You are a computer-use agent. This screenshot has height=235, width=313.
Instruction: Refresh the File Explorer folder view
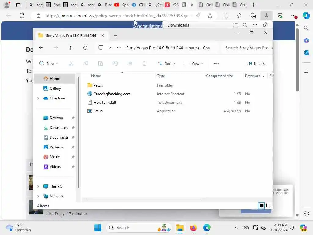point(85,47)
